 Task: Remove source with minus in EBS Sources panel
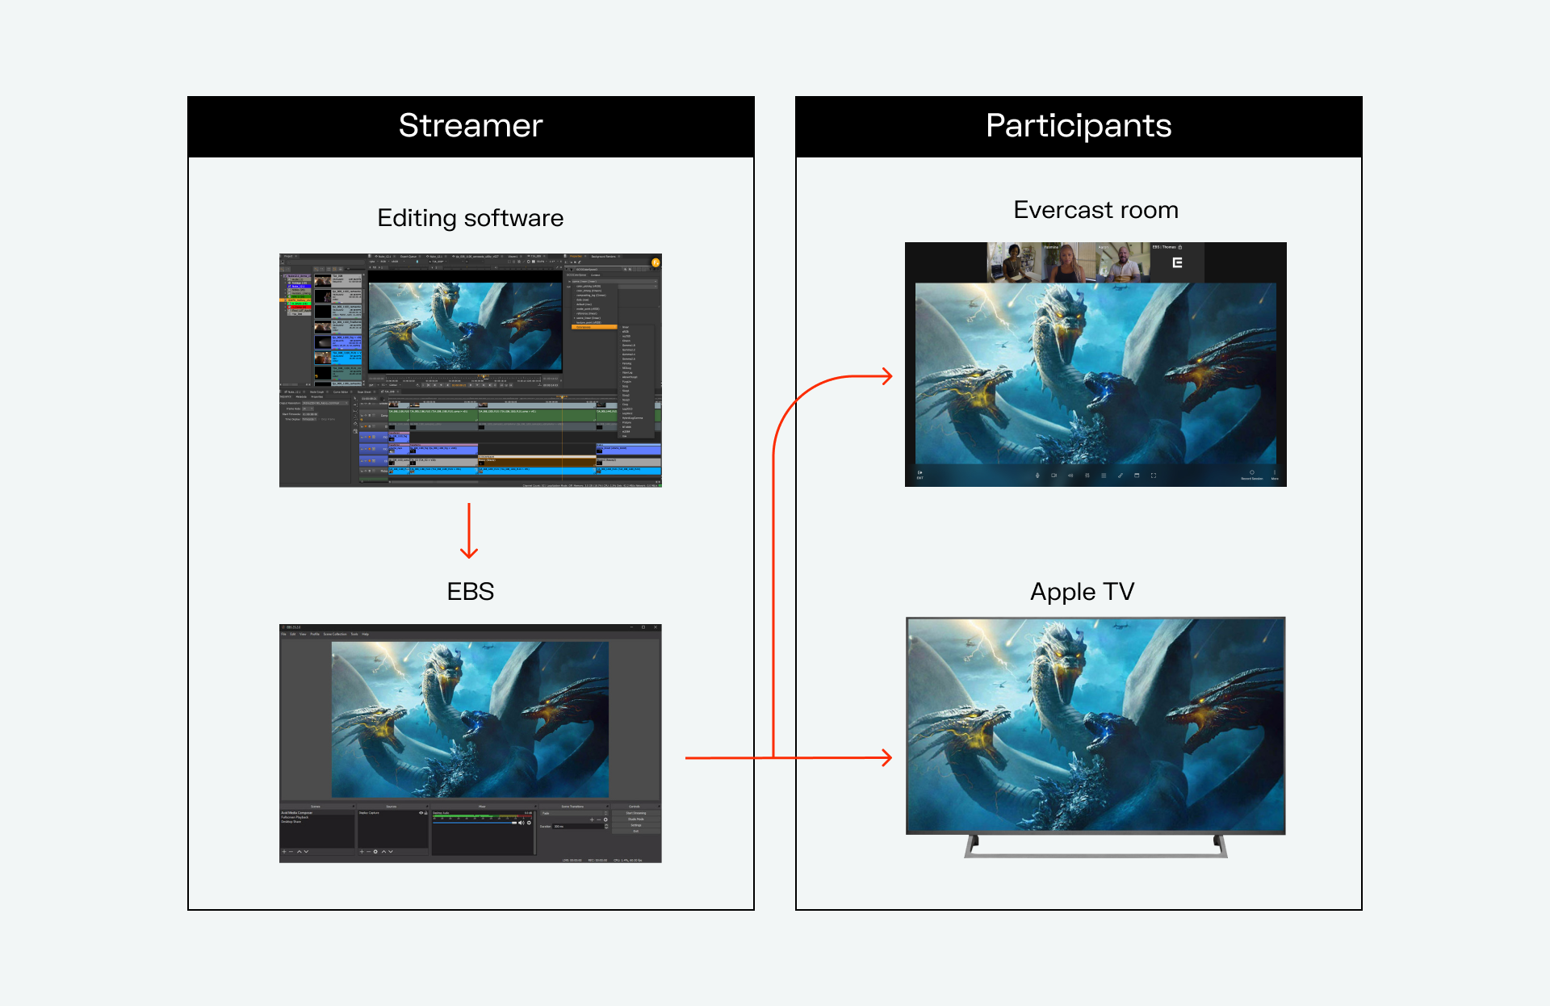click(x=368, y=852)
